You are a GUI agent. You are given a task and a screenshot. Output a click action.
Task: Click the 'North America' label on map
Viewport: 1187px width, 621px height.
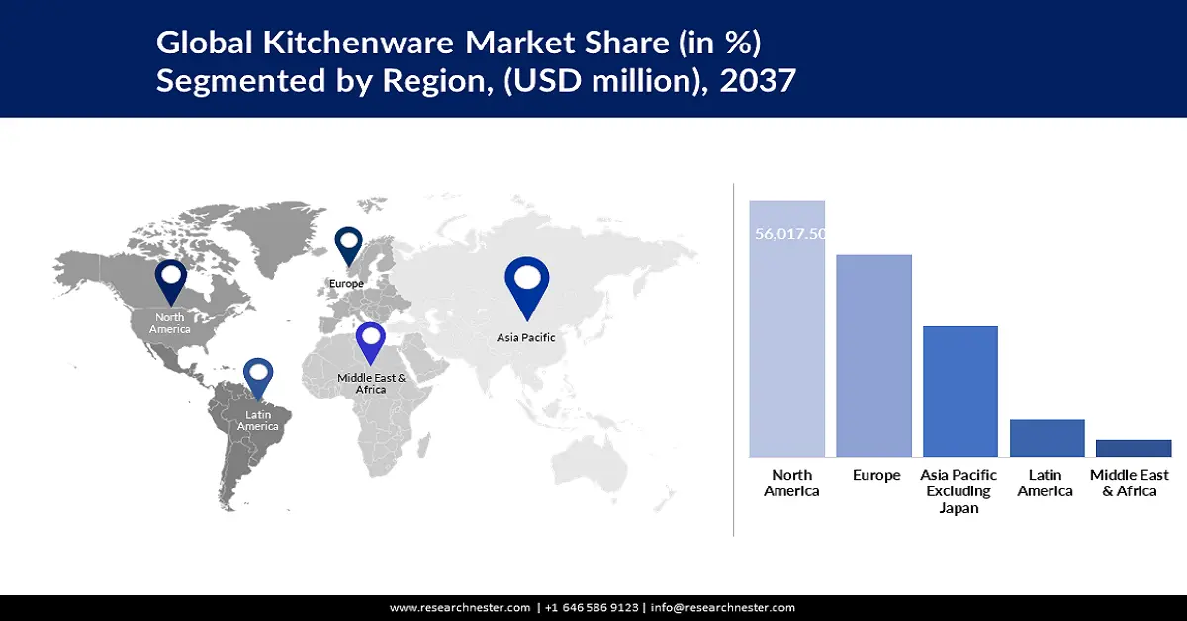coord(170,323)
